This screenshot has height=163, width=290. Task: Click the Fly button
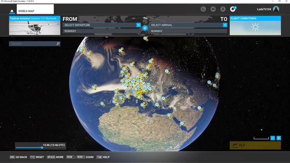[255, 145]
